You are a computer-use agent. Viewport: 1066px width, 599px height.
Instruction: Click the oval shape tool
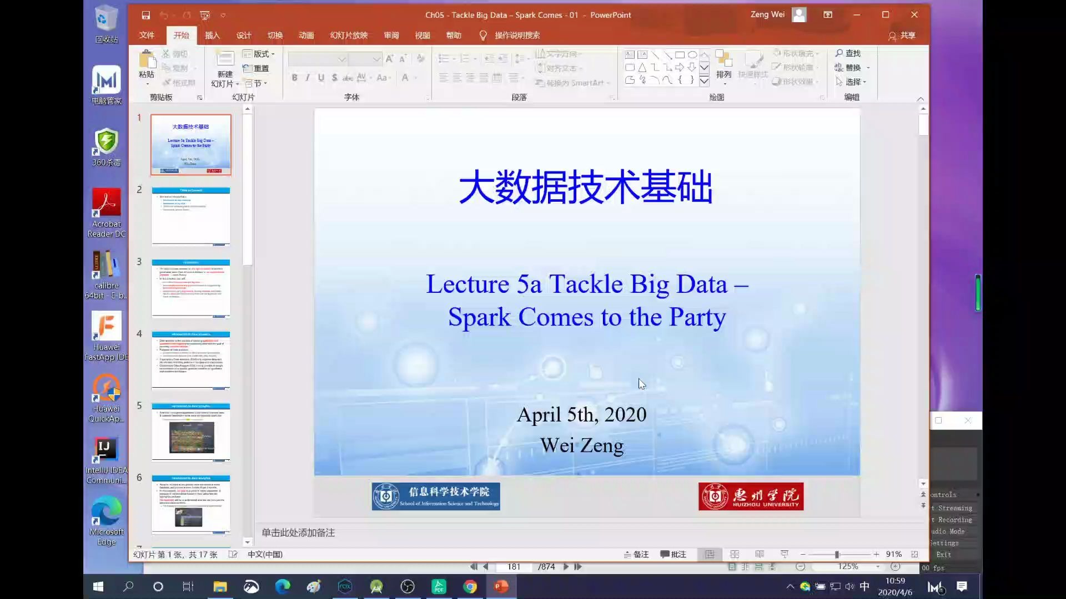tap(692, 54)
